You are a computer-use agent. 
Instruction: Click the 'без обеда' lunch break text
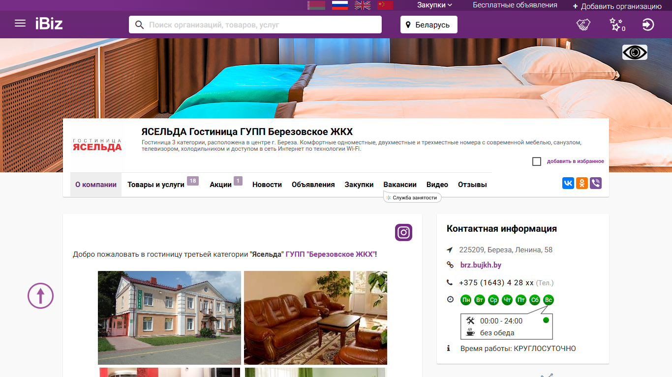point(497,333)
